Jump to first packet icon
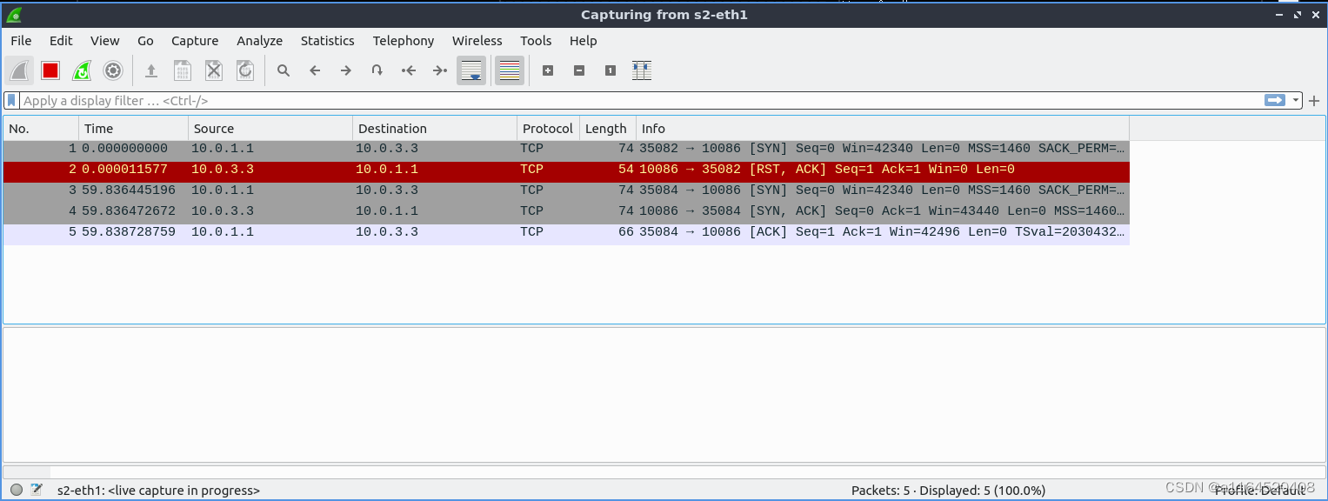Image resolution: width=1328 pixels, height=501 pixels. point(409,70)
